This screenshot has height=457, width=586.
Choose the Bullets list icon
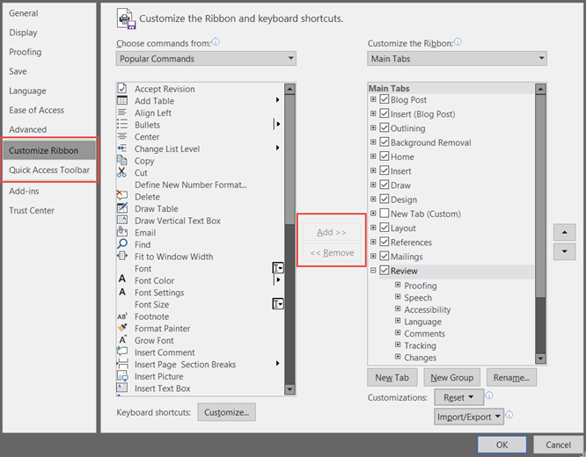coord(122,124)
